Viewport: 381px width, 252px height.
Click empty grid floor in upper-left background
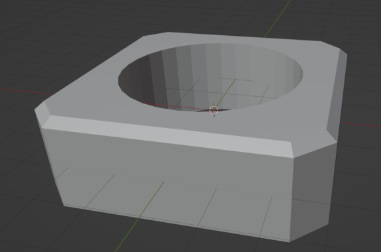click(48, 36)
